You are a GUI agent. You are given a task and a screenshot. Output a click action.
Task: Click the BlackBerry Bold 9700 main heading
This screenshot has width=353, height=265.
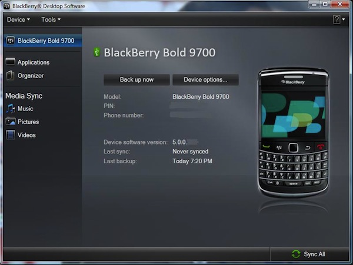point(159,53)
